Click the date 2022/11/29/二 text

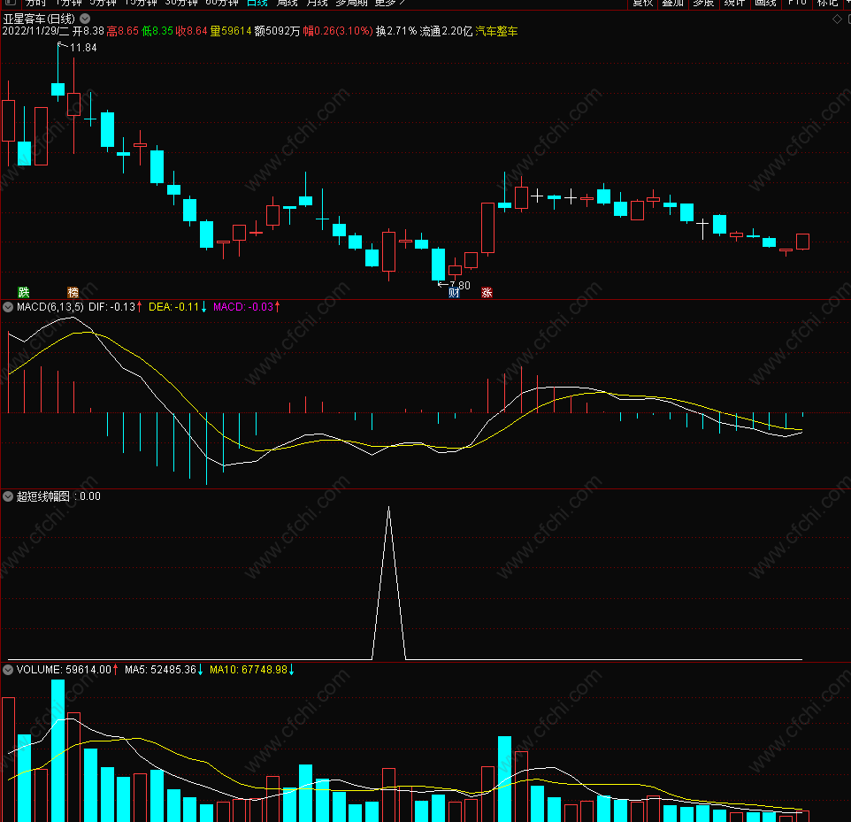pos(35,32)
